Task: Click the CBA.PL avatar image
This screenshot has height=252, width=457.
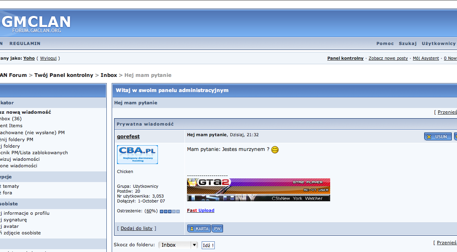Action: (137, 155)
